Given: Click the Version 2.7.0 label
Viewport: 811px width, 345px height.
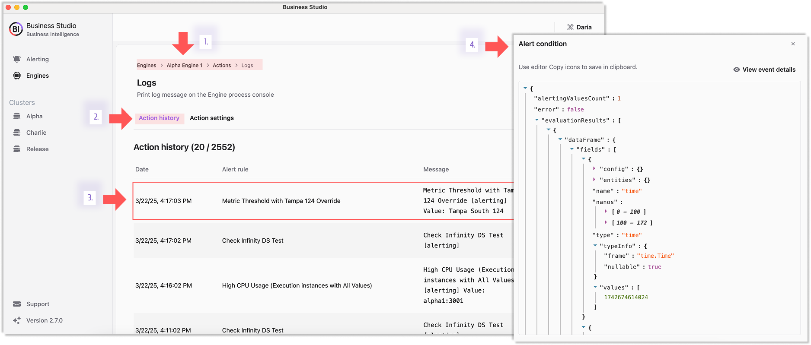Looking at the screenshot, I should tap(45, 320).
